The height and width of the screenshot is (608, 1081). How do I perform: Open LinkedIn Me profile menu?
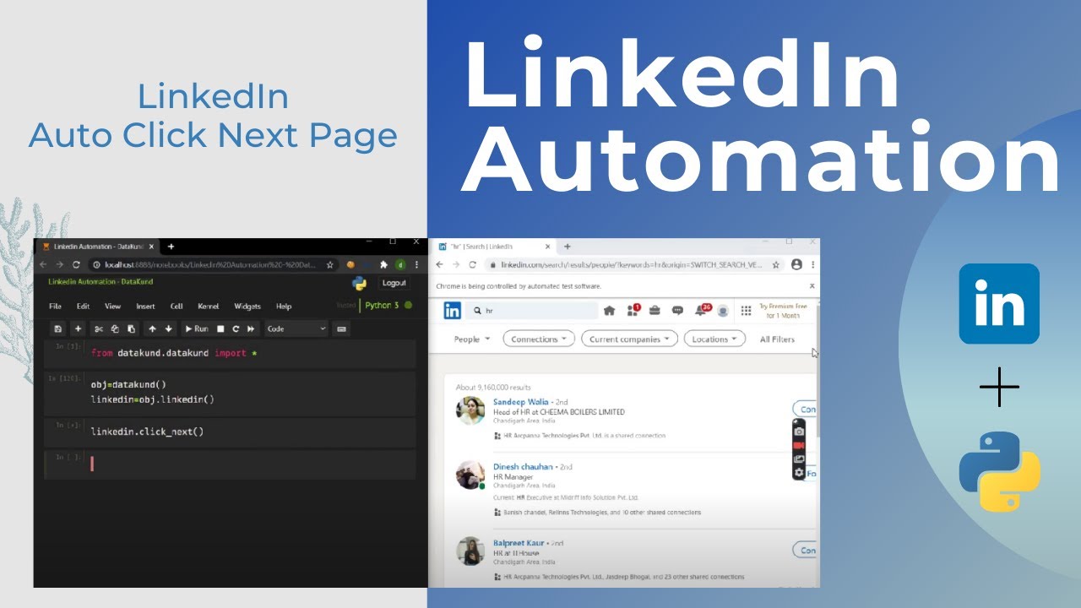pos(723,311)
